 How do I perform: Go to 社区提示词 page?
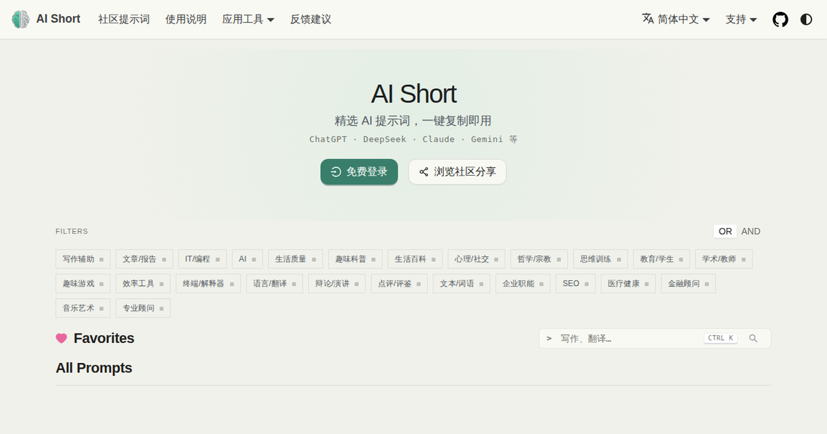[x=124, y=19]
